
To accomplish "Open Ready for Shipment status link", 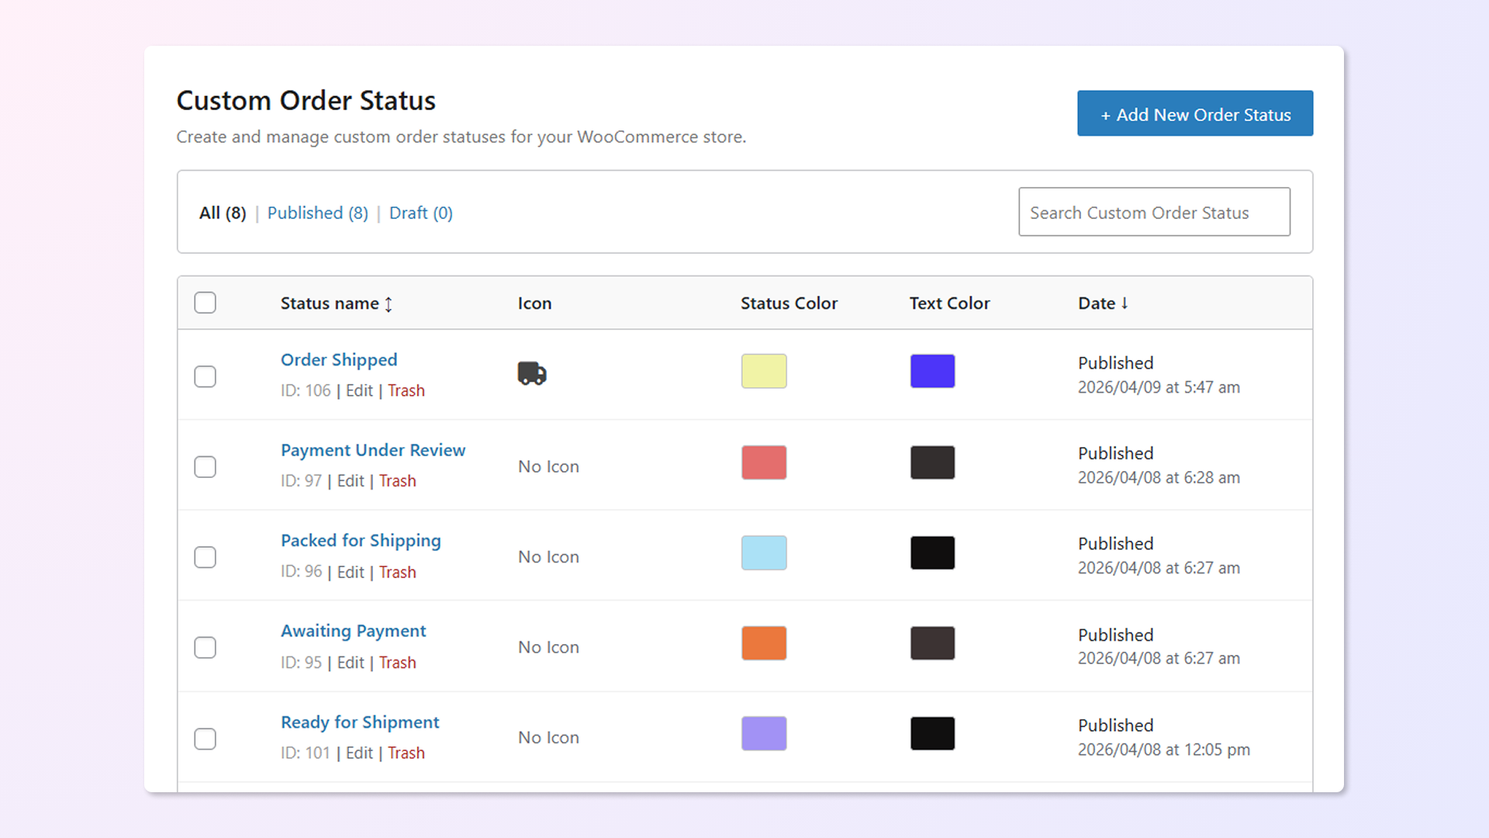I will 360,722.
